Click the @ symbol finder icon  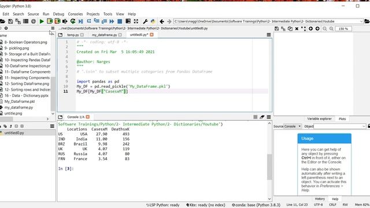(x=34, y=21)
